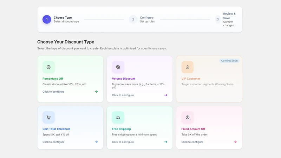Select step 1 circle in the wizard
This screenshot has height=158, width=281.
[x=47, y=19]
